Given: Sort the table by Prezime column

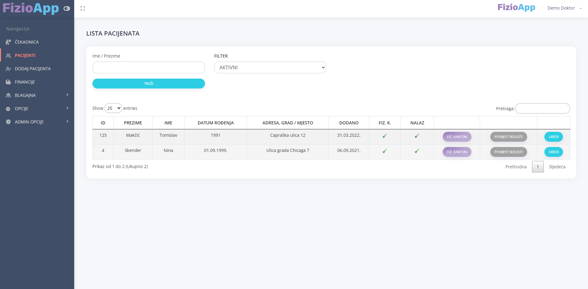Looking at the screenshot, I should 133,123.
